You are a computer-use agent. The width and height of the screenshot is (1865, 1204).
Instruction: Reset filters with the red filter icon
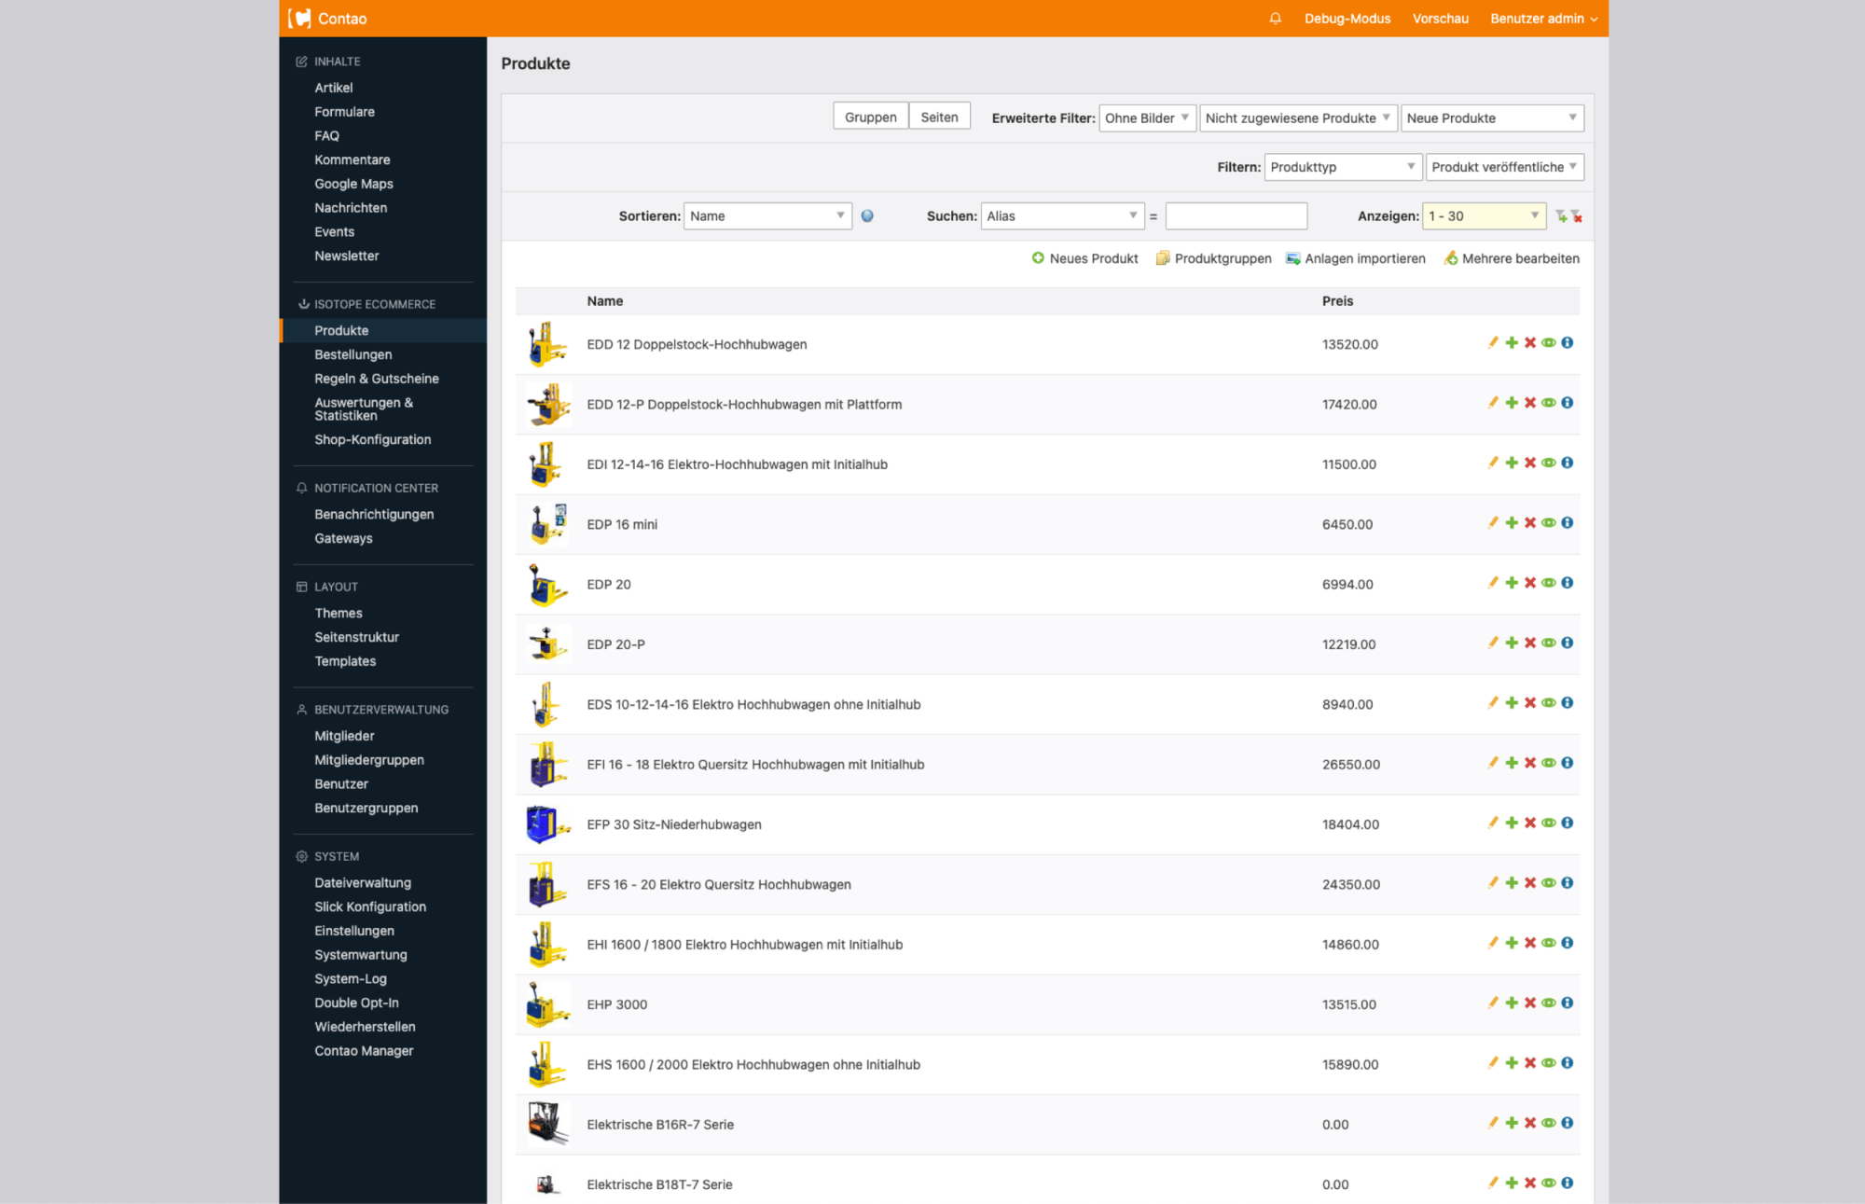1577,216
